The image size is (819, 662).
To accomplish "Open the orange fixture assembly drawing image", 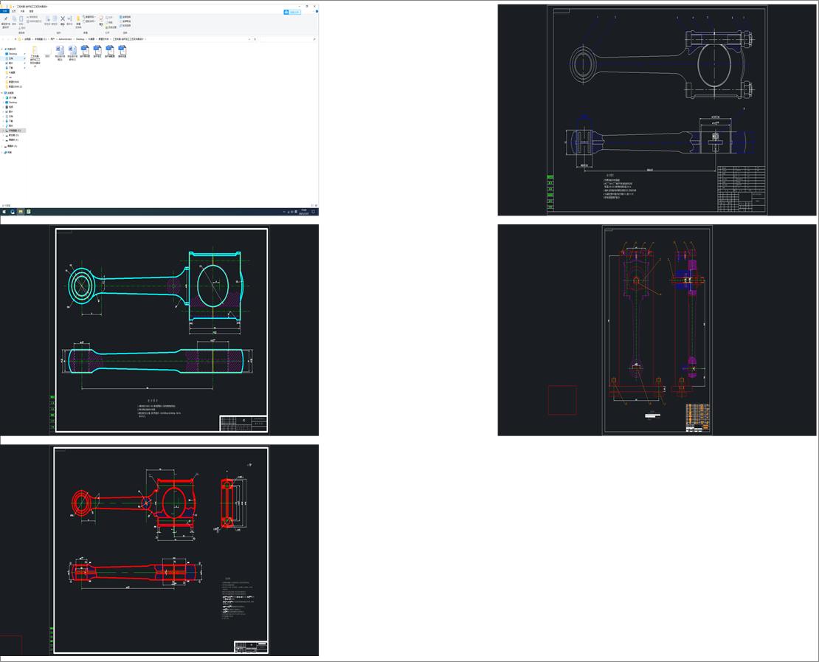I will (657, 330).
